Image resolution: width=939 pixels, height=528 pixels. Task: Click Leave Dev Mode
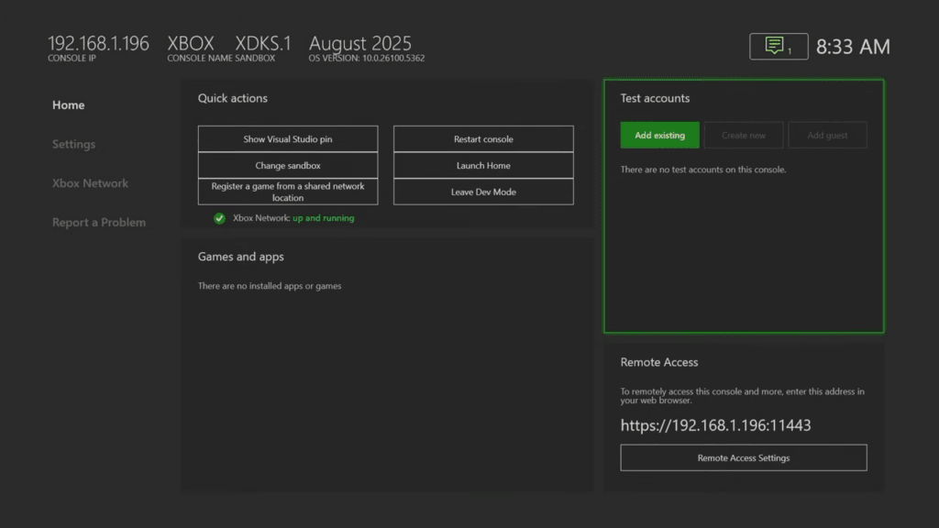click(x=483, y=192)
